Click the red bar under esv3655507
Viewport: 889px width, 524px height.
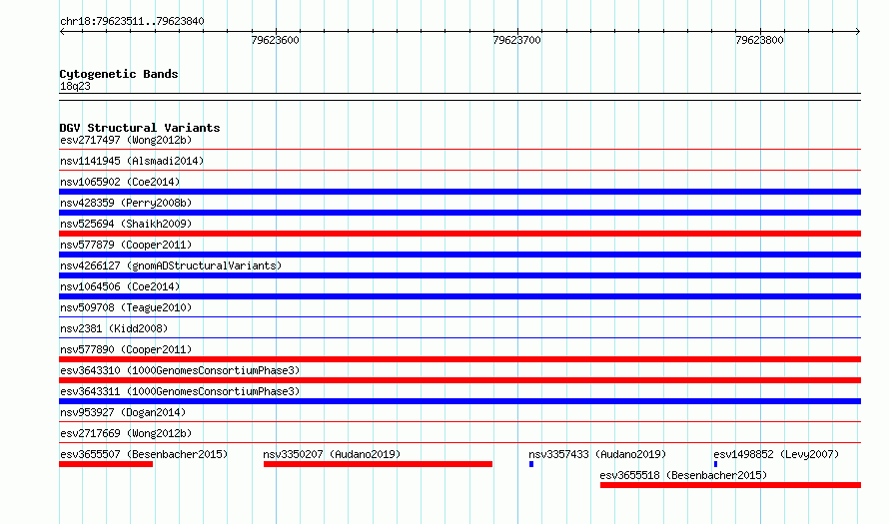106,464
